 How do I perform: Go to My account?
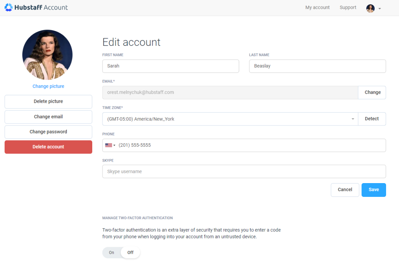pos(317,7)
